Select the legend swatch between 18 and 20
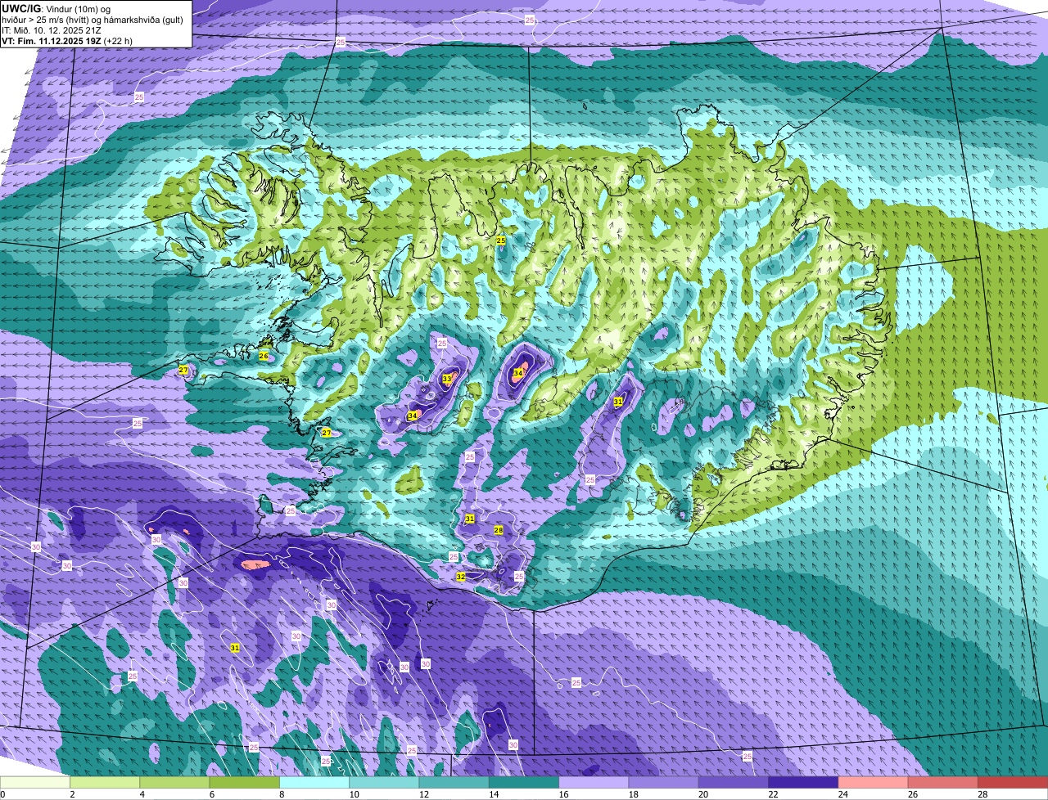The width and height of the screenshot is (1048, 800). [664, 783]
